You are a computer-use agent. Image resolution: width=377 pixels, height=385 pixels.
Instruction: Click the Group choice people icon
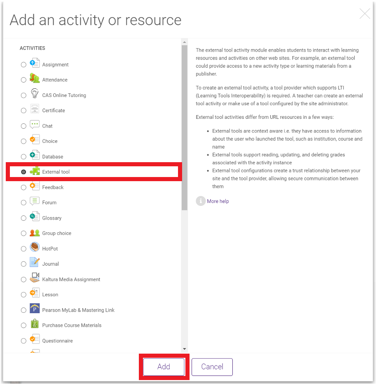tap(35, 232)
